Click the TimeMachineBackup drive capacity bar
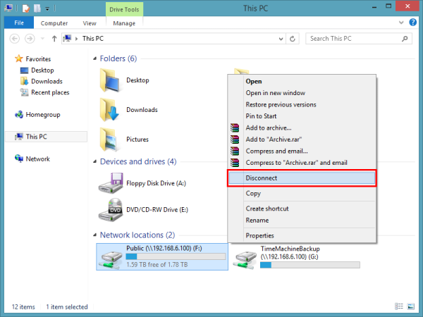 (x=310, y=265)
